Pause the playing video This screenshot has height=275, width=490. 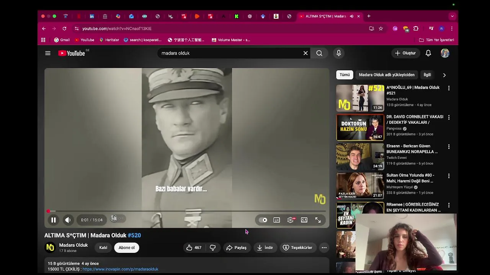click(x=54, y=220)
